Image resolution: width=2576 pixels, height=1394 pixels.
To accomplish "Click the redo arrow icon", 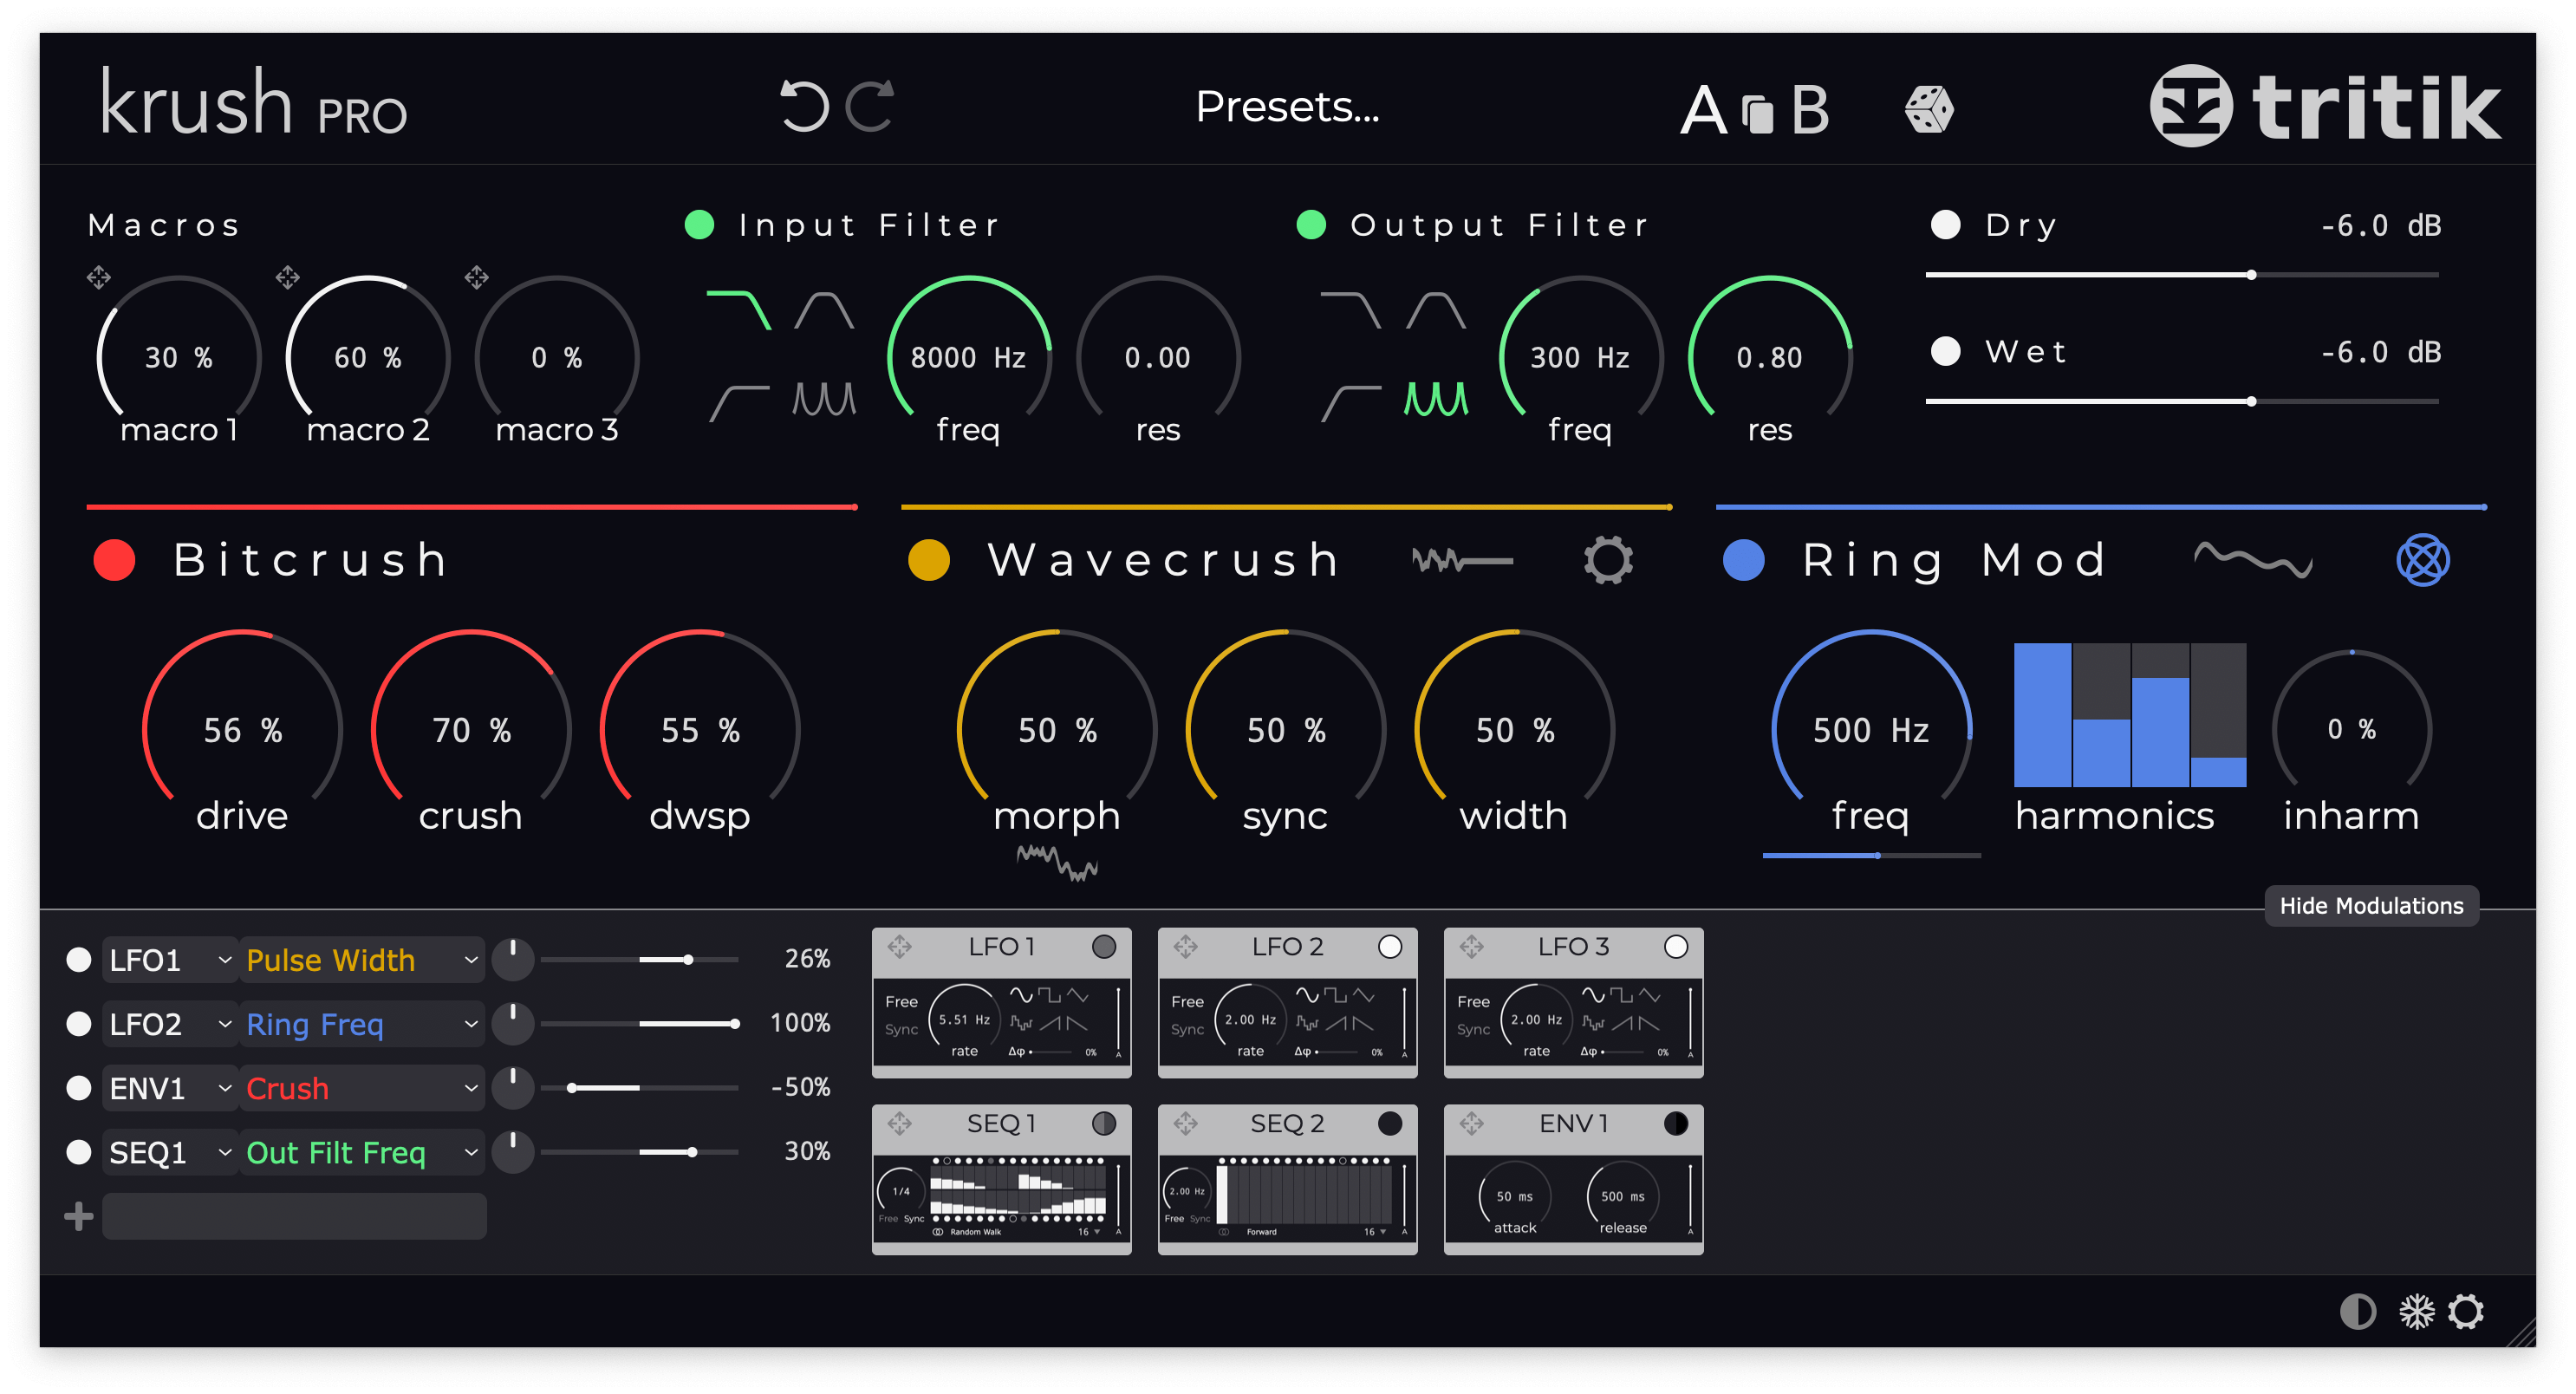I will tap(869, 106).
